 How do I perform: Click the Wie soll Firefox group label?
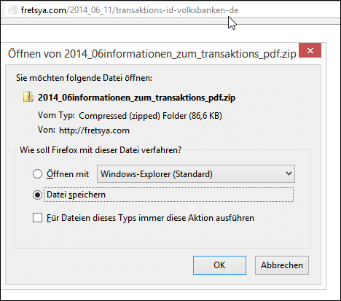(x=101, y=150)
